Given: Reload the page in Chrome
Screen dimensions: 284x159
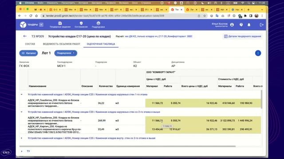Looking at the screenshot, I should 31,16.
